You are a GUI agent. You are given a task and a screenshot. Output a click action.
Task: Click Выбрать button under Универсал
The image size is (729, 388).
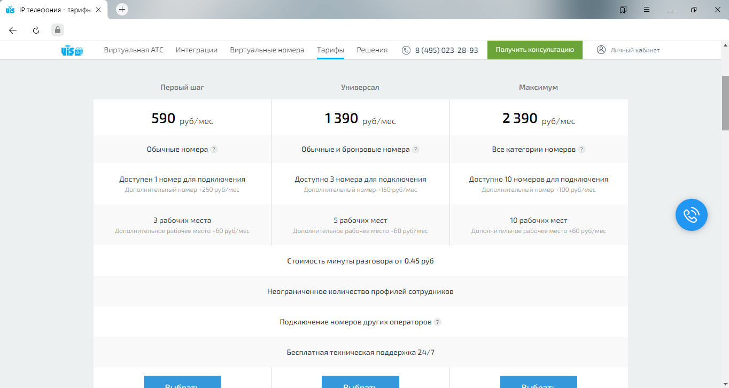[360, 382]
